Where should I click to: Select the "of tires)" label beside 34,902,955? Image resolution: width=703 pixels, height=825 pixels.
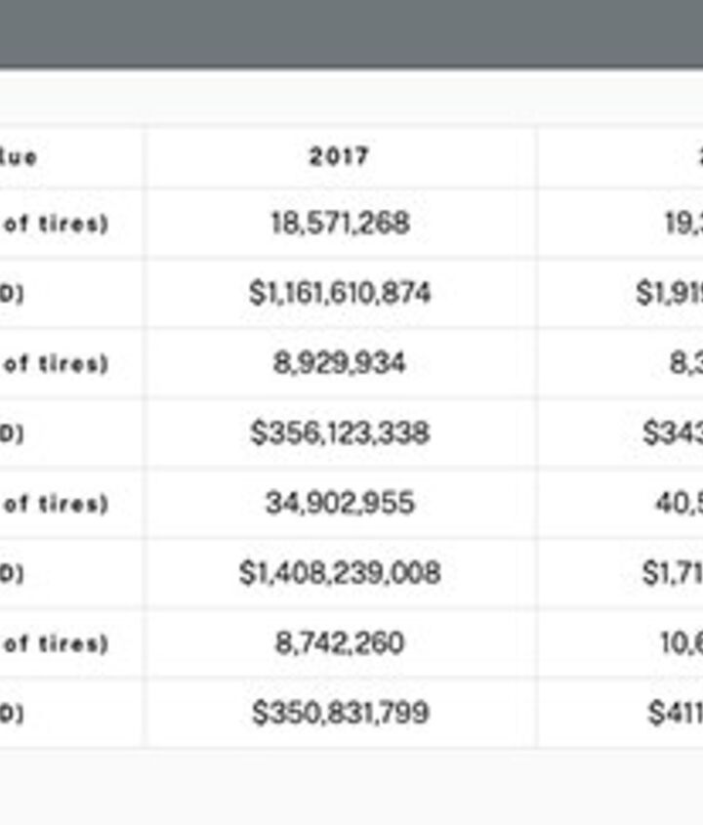[x=56, y=504]
